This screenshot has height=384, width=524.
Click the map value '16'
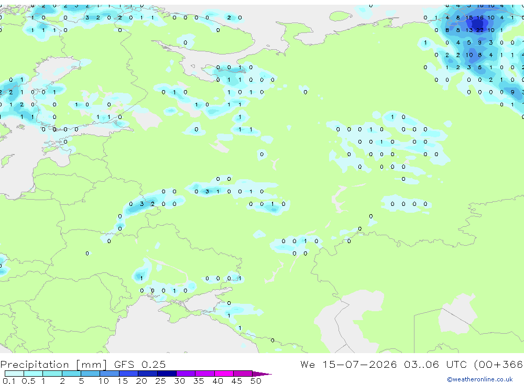pos(480,18)
